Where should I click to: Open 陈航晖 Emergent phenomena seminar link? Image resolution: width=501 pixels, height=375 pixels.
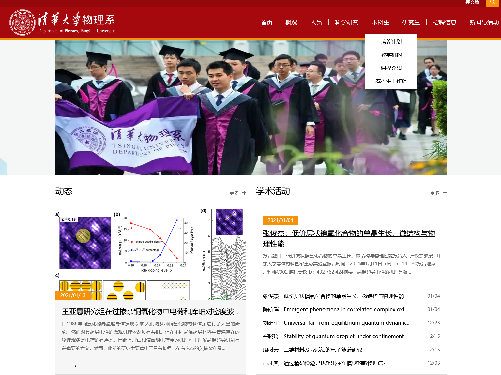[x=335, y=309]
